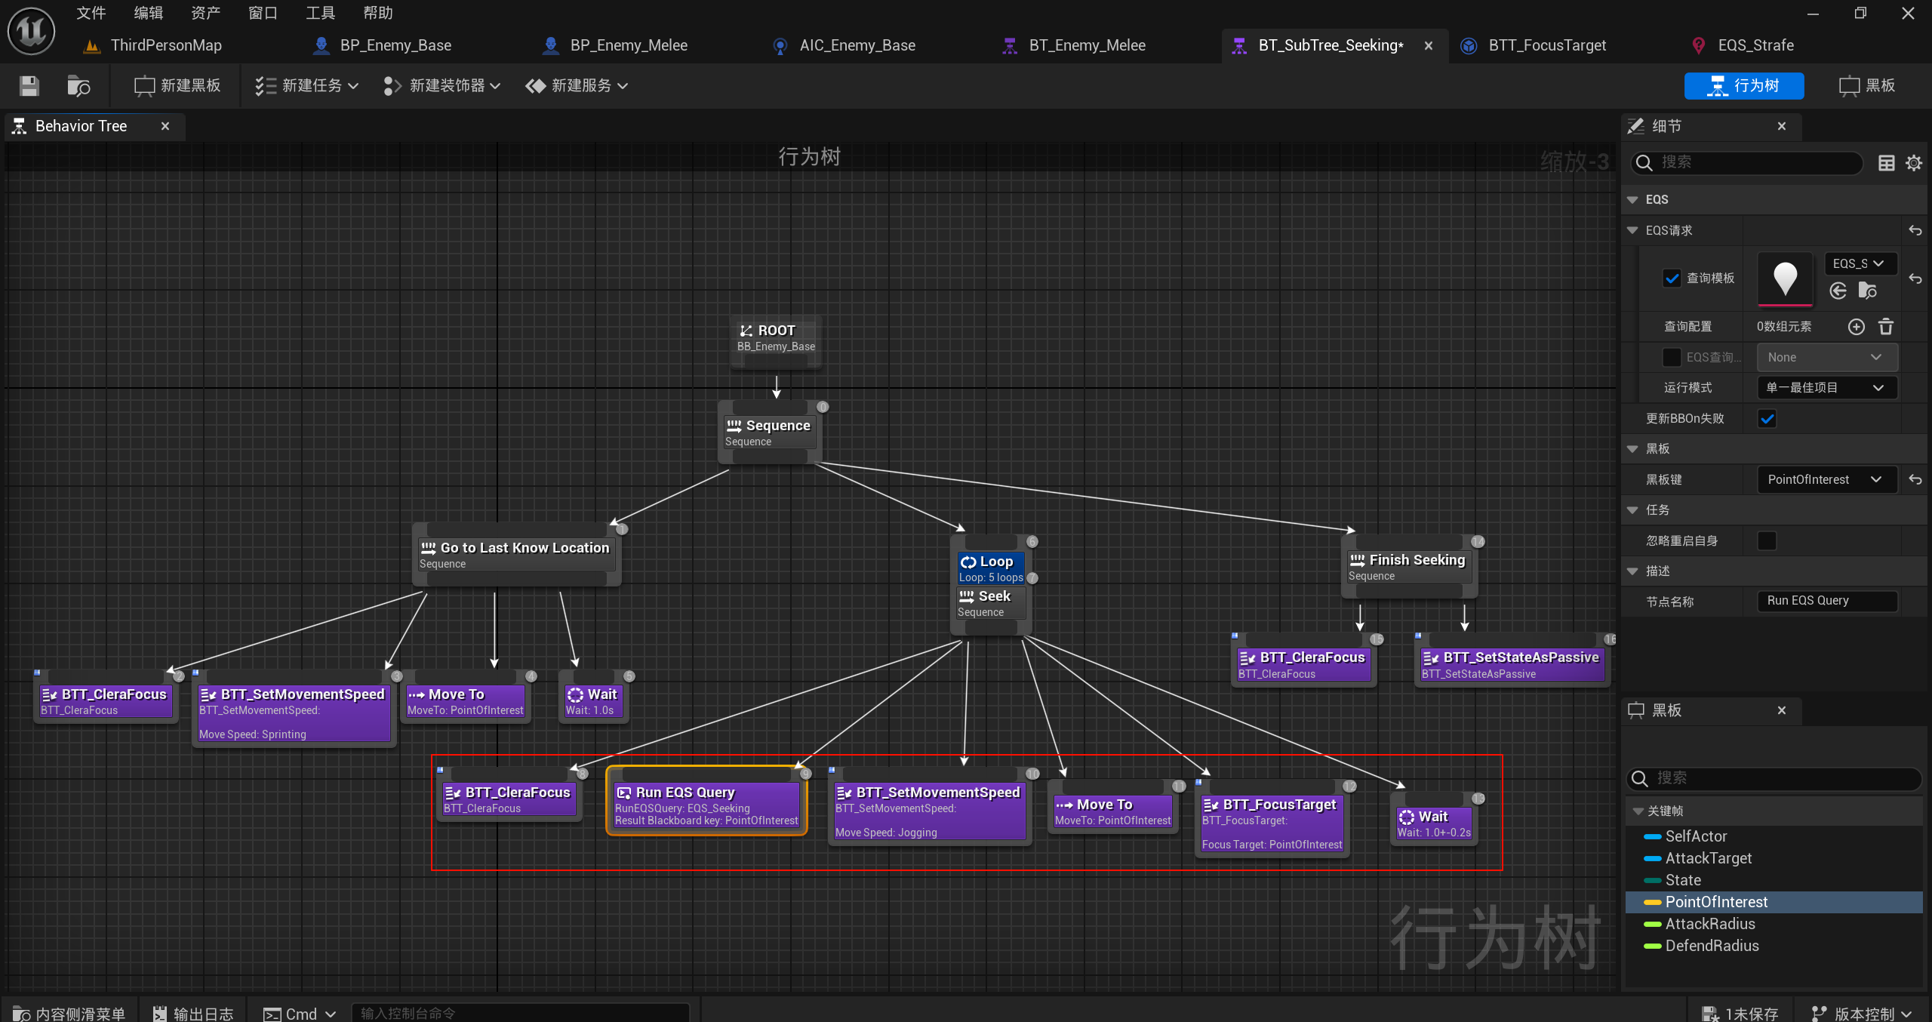Click the query template thumbnail preview
This screenshot has height=1022, width=1932.
click(1785, 279)
